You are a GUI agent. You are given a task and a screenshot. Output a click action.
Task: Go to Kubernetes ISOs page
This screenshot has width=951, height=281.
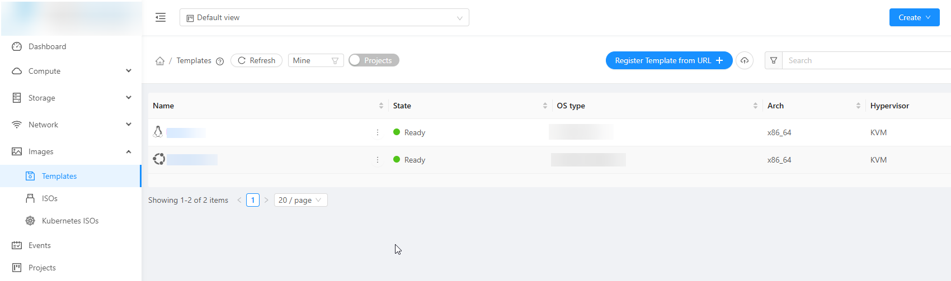70,221
